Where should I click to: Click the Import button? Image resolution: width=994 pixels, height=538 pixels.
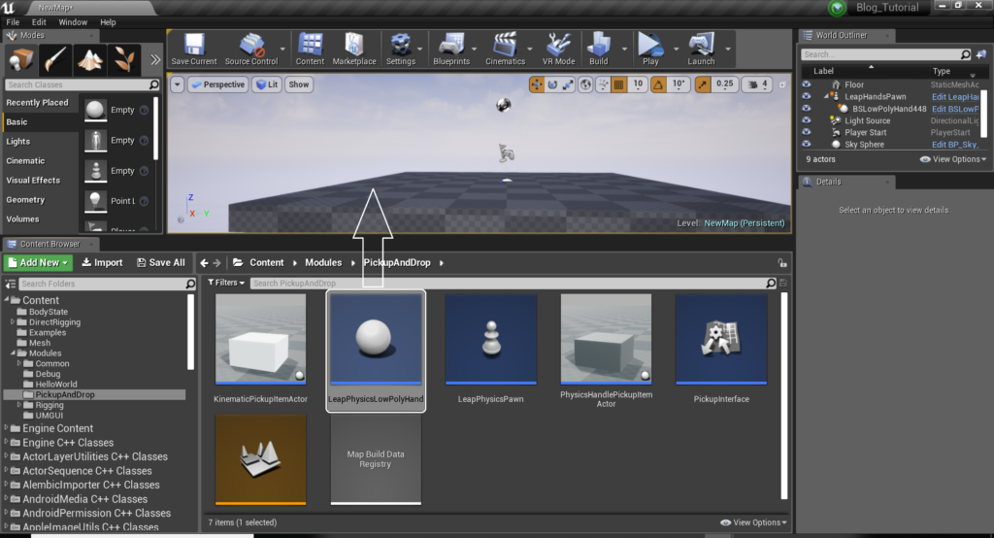(102, 262)
